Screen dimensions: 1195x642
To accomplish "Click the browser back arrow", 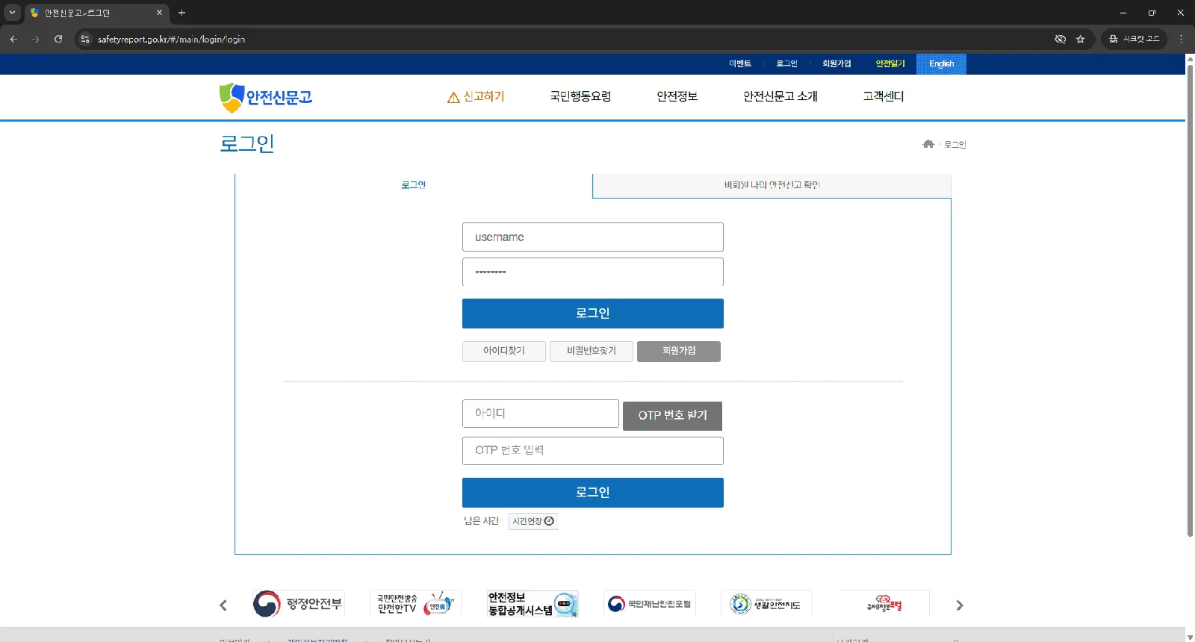I will [x=13, y=39].
